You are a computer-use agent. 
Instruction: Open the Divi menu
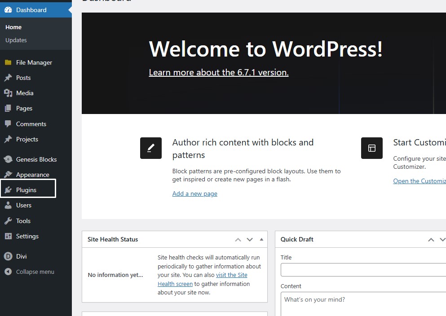(36, 256)
